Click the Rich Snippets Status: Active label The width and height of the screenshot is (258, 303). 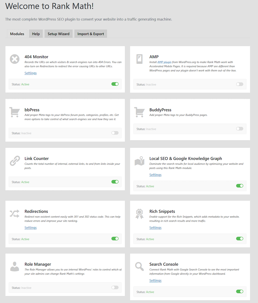pyautogui.click(x=145, y=239)
